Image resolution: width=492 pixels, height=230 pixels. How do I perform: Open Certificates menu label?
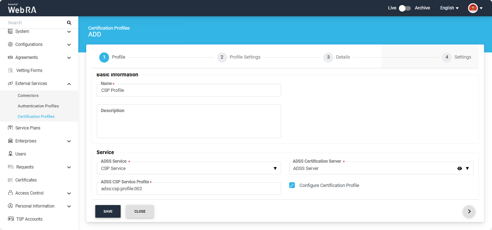[26, 180]
